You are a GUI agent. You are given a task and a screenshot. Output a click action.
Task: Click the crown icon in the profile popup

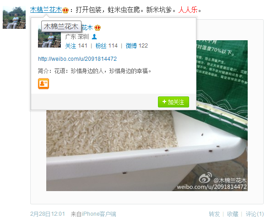point(98,28)
